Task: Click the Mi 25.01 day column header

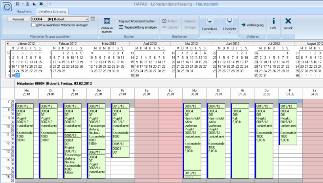Action: coord(75,92)
